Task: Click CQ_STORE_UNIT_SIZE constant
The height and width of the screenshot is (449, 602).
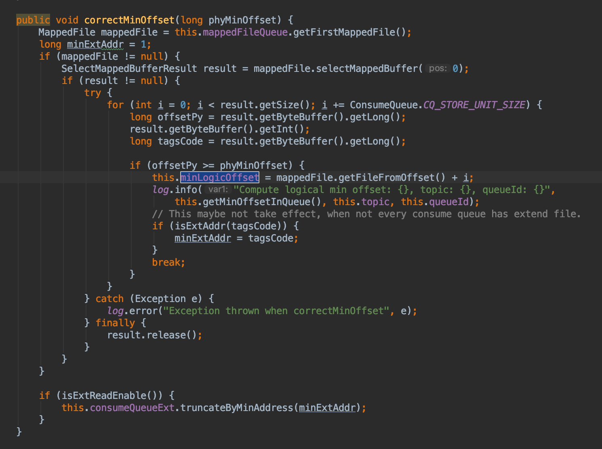Action: pyautogui.click(x=474, y=105)
